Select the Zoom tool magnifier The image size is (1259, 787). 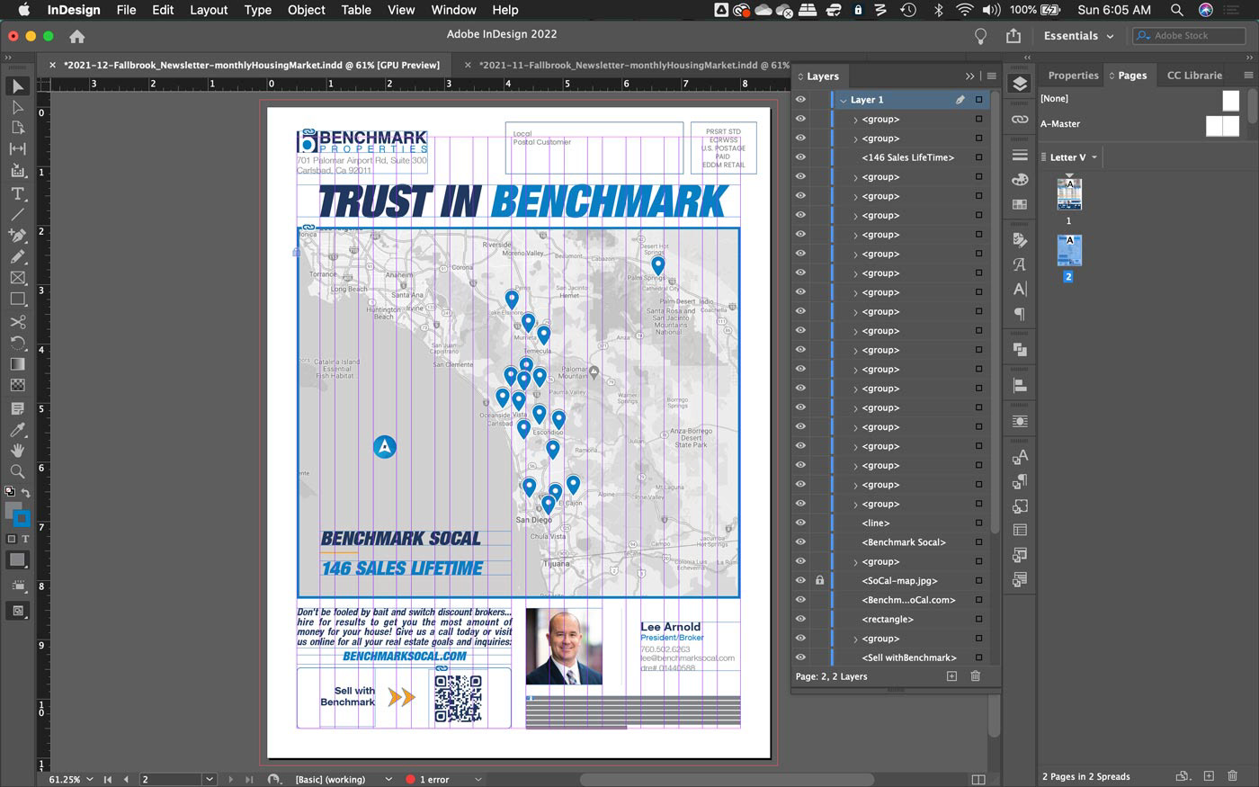(17, 471)
